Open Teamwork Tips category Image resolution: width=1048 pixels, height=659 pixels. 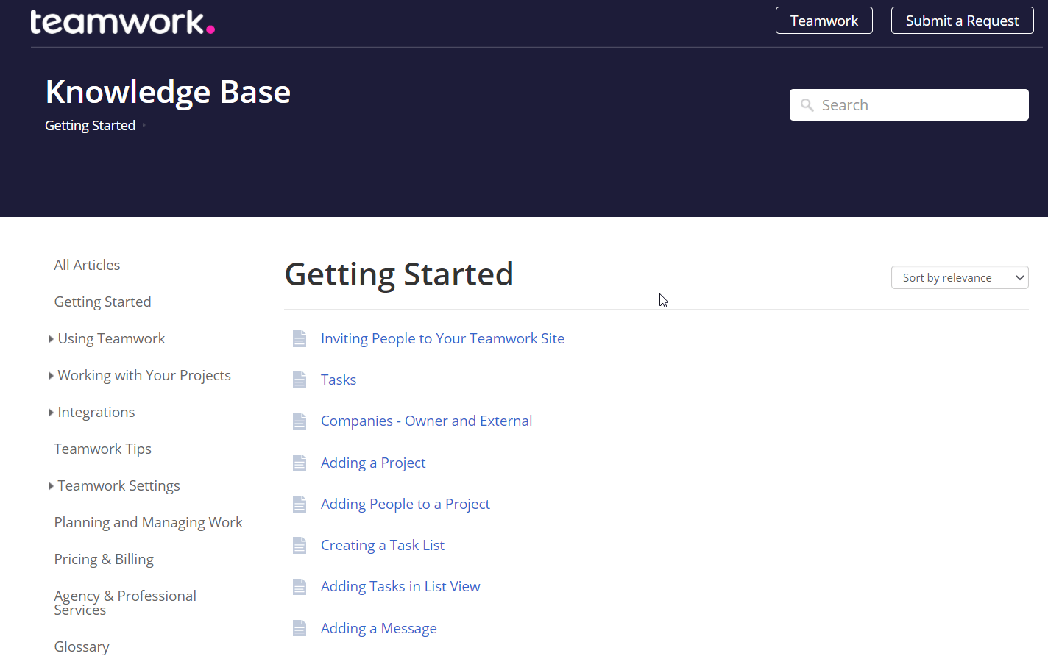[x=102, y=449]
